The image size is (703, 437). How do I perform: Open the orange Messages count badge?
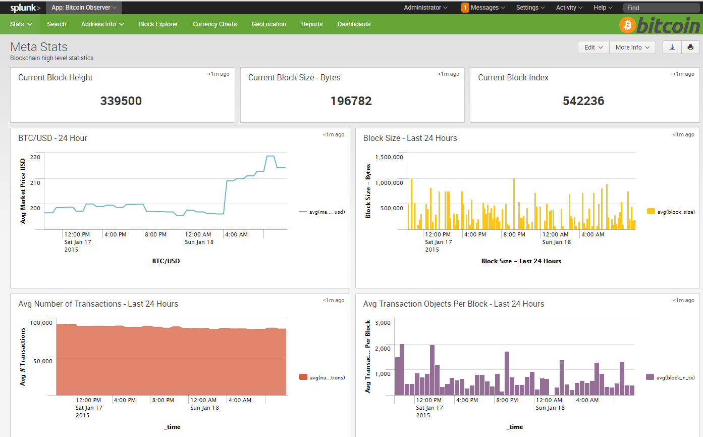(465, 8)
